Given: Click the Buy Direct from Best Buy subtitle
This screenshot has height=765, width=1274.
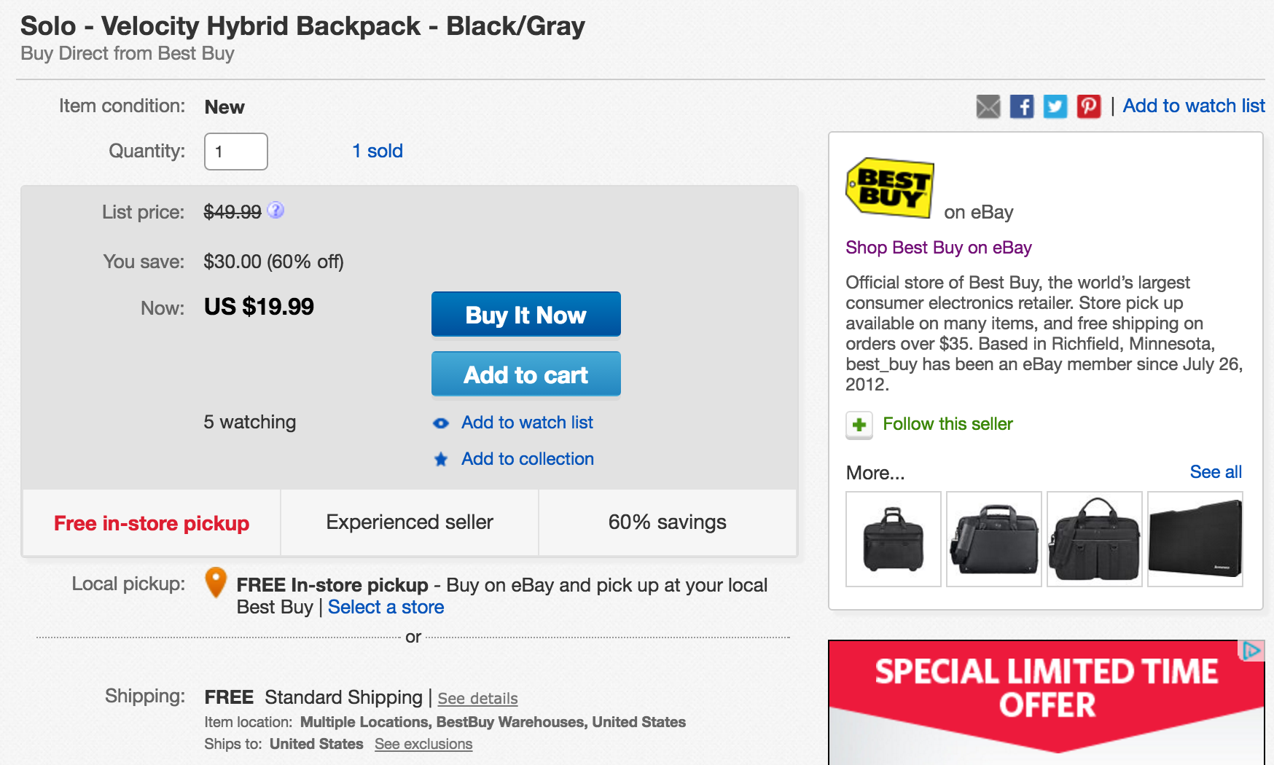Looking at the screenshot, I should (128, 53).
